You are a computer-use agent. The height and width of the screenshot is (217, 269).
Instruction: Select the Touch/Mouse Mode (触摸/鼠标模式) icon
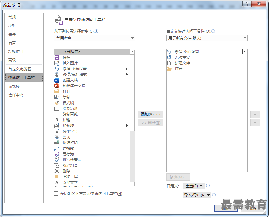57,75
